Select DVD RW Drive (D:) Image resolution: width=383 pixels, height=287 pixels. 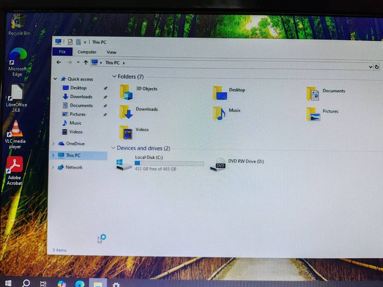tap(219, 164)
